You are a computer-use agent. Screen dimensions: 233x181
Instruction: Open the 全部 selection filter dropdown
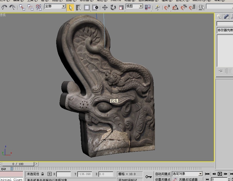coord(55,6)
